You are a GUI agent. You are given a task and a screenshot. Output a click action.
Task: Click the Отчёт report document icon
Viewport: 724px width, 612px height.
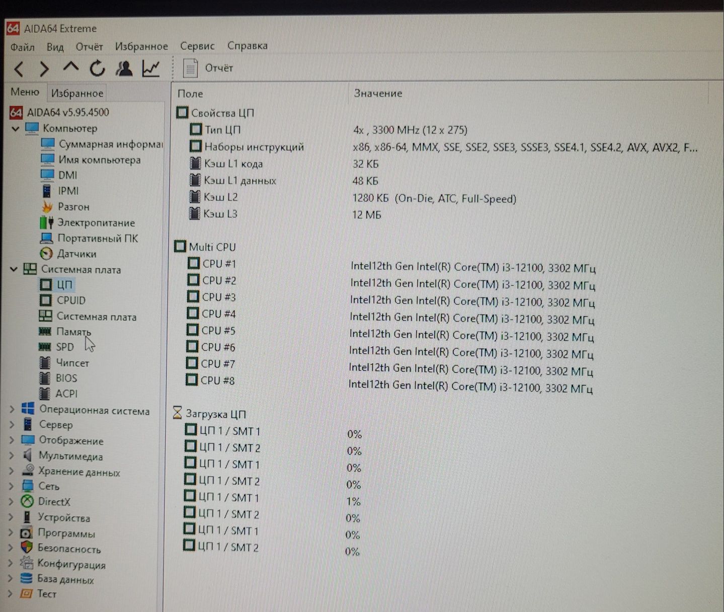[190, 68]
